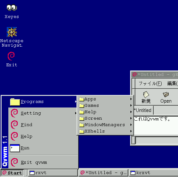This screenshot has height=177, width=178.
Task: Click the Start button on the taskbar
Action: click(13, 173)
